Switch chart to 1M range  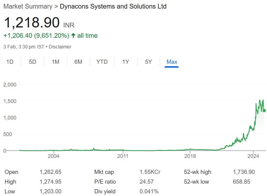click(56, 62)
